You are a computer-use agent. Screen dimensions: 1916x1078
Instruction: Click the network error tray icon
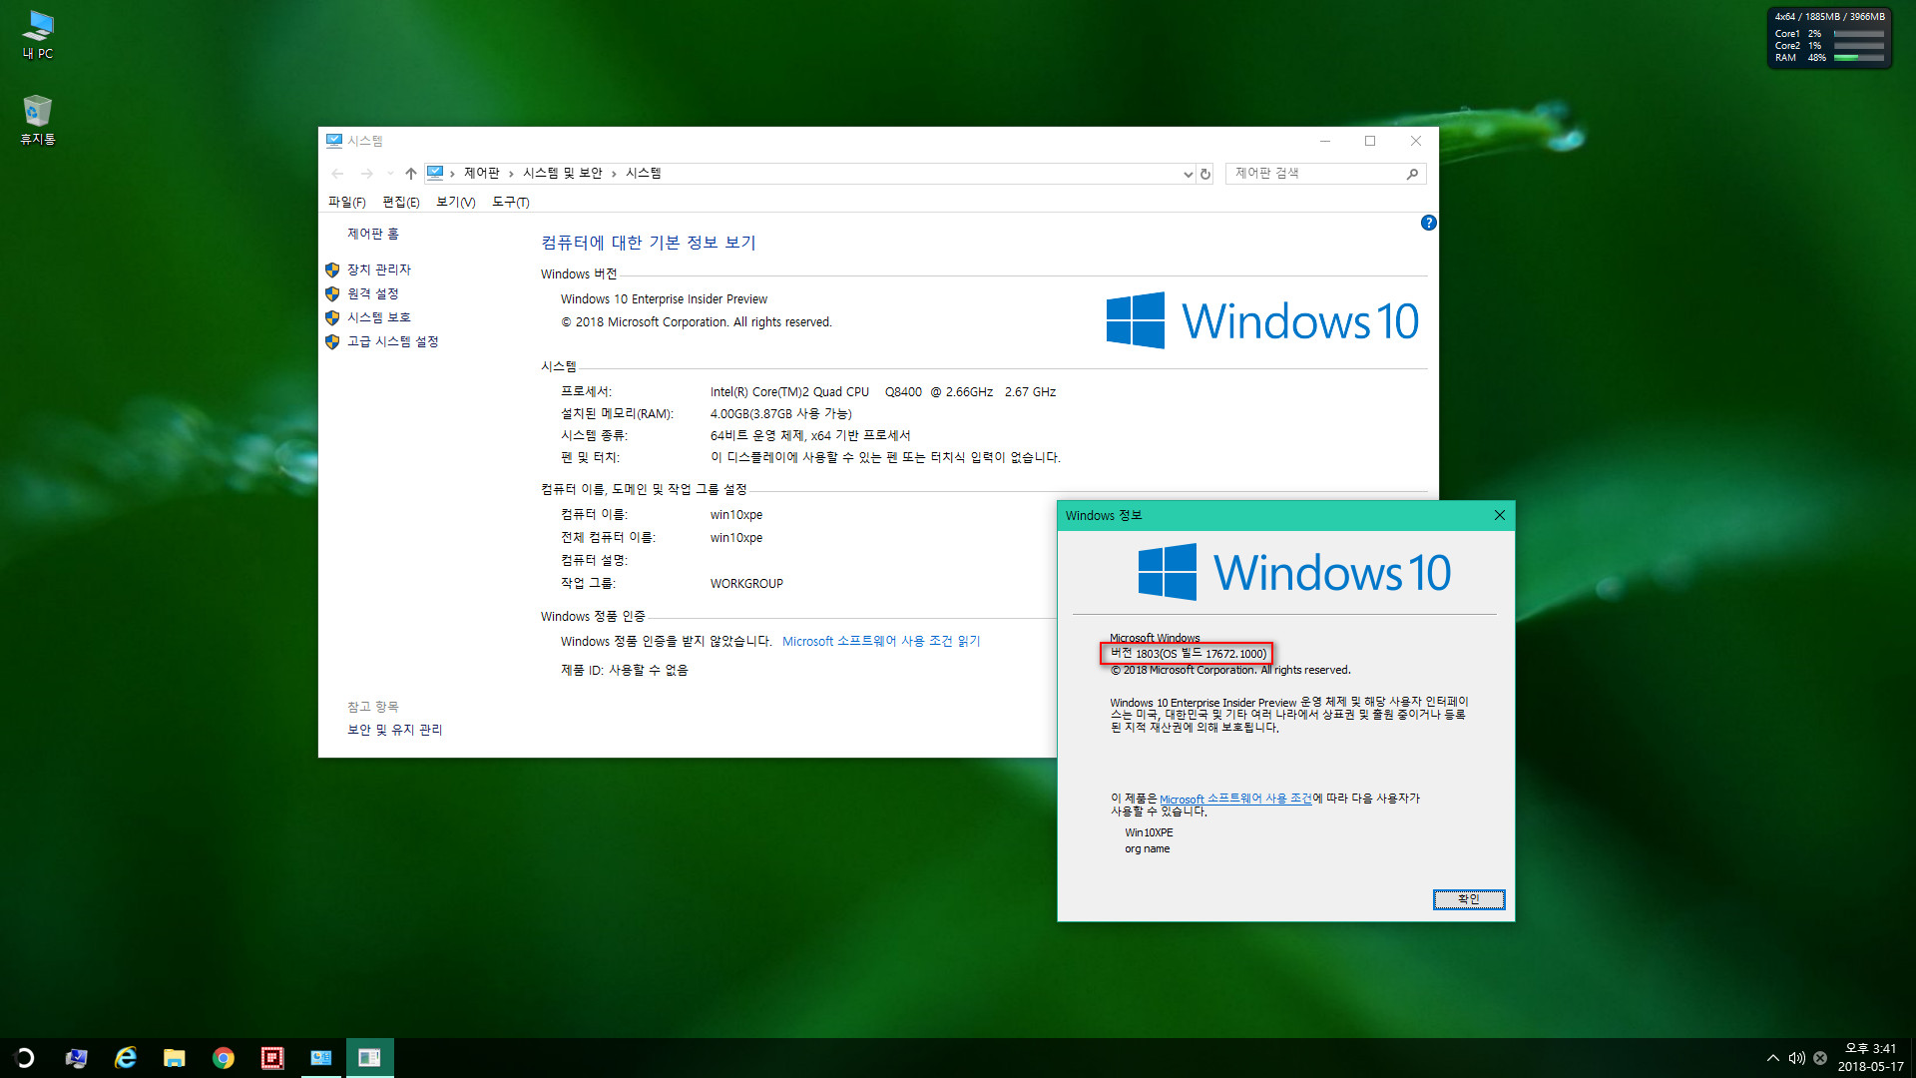1820,1058
